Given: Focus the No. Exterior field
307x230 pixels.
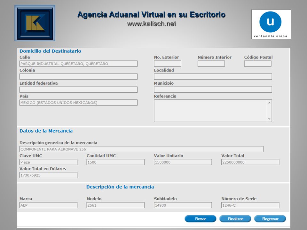Looking at the screenshot, I should [168, 64].
